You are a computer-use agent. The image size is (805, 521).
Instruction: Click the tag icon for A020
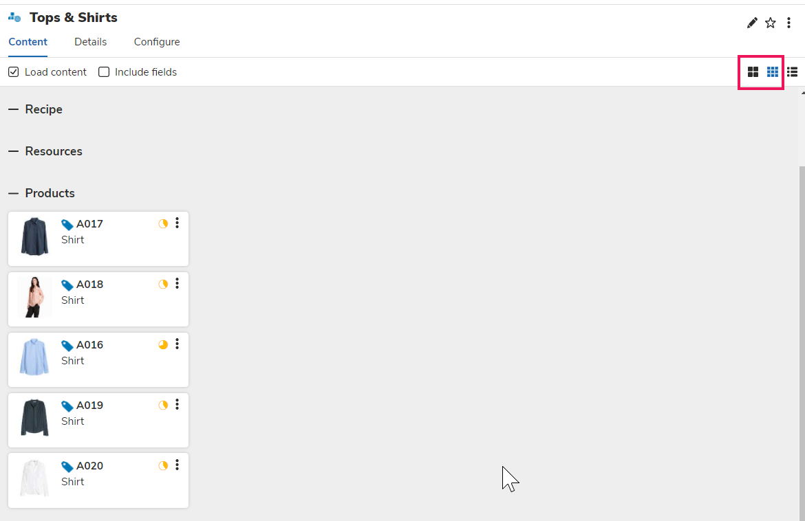click(x=67, y=467)
